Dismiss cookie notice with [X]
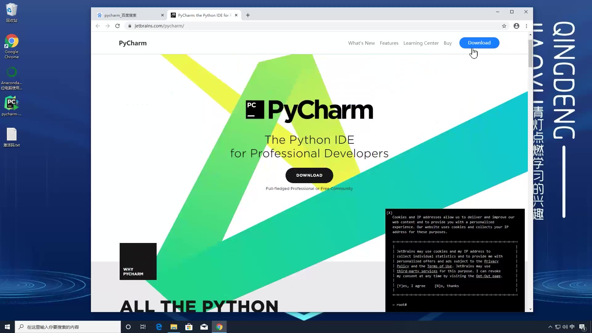This screenshot has width=592, height=333. pos(389,213)
